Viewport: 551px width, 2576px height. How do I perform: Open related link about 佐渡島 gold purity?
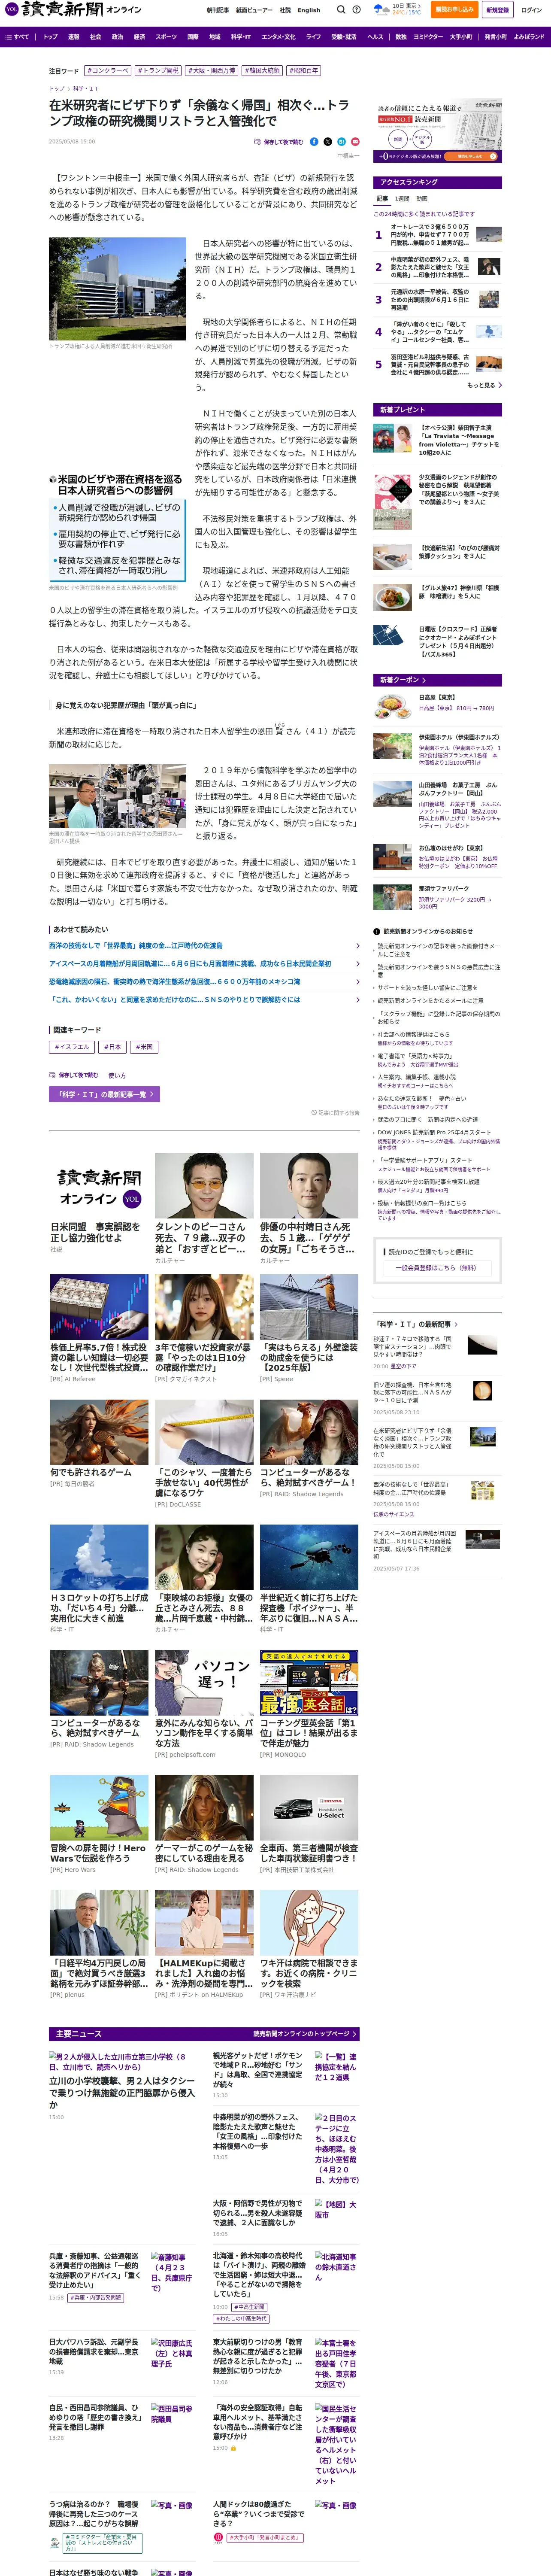point(136,945)
